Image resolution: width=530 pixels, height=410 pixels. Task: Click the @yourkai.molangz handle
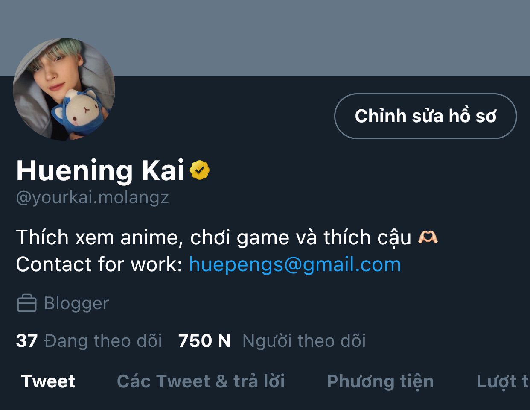[x=92, y=197]
